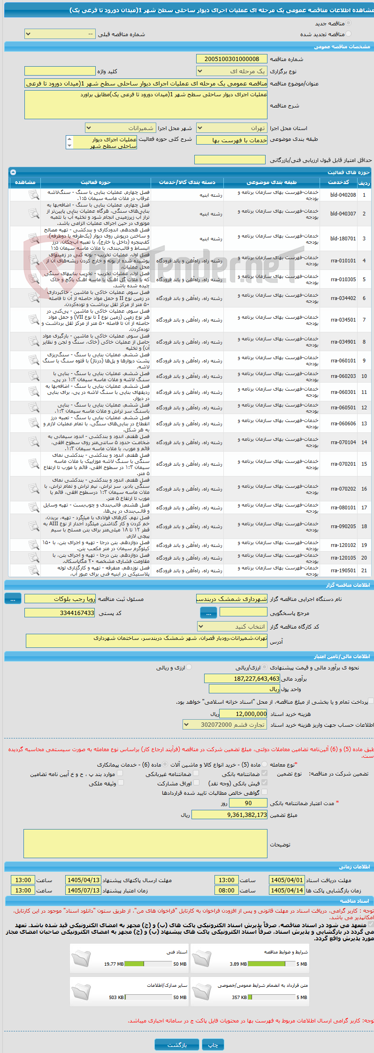
Task: Collapse the حوزه های فعالیت section
Action: (x=13, y=172)
